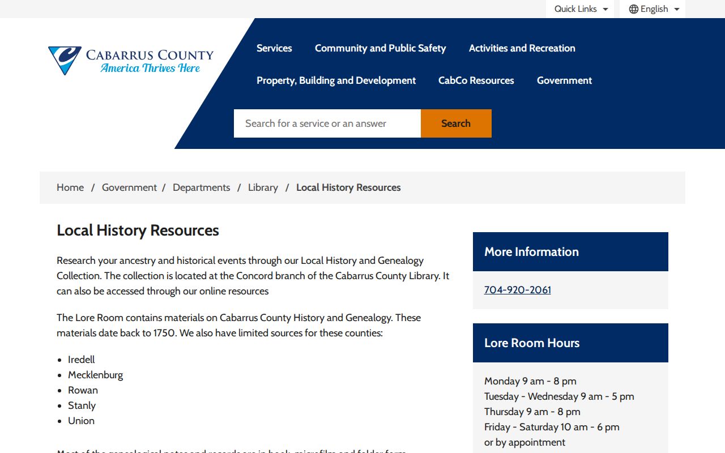
Task: Click the More Information panel header
Action: pos(570,251)
